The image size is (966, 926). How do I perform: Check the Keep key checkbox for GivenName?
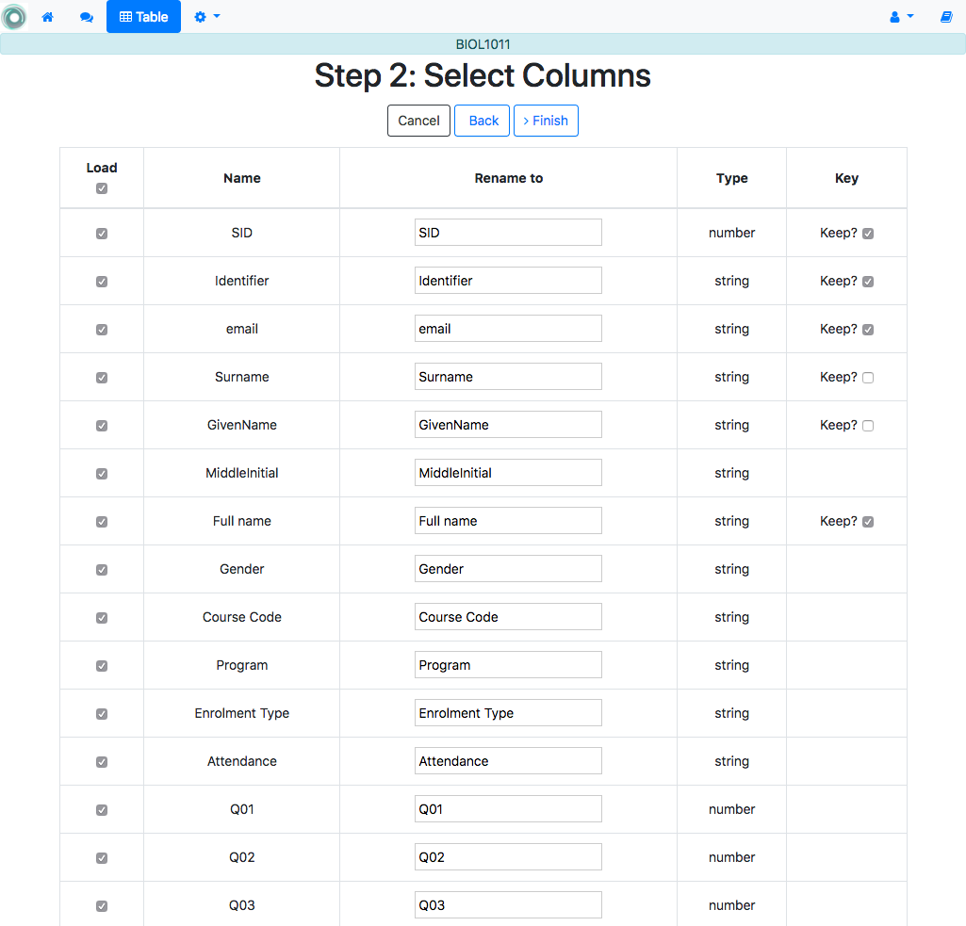click(x=868, y=426)
